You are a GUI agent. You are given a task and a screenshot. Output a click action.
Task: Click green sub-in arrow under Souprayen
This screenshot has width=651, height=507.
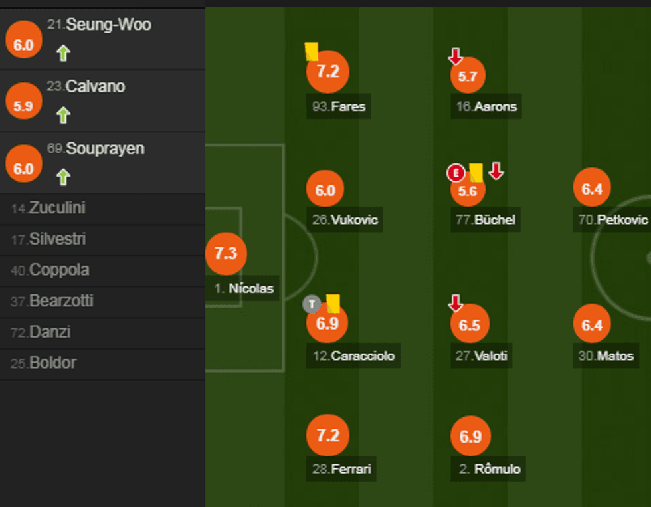pyautogui.click(x=63, y=177)
